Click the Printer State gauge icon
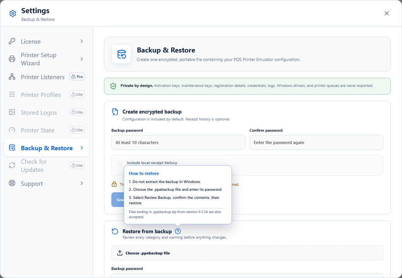Screen dimensions: 402x278 pos(12,130)
